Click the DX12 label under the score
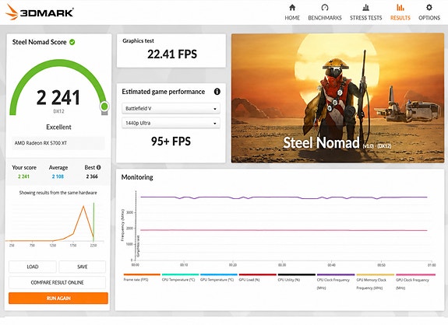The image size is (448, 325). (58, 111)
